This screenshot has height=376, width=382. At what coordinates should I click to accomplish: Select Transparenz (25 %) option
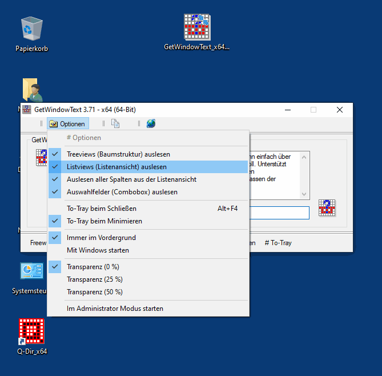148,279
